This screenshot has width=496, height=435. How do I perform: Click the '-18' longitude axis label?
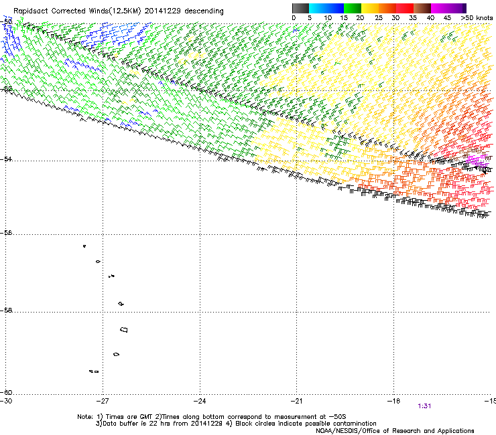(393, 401)
